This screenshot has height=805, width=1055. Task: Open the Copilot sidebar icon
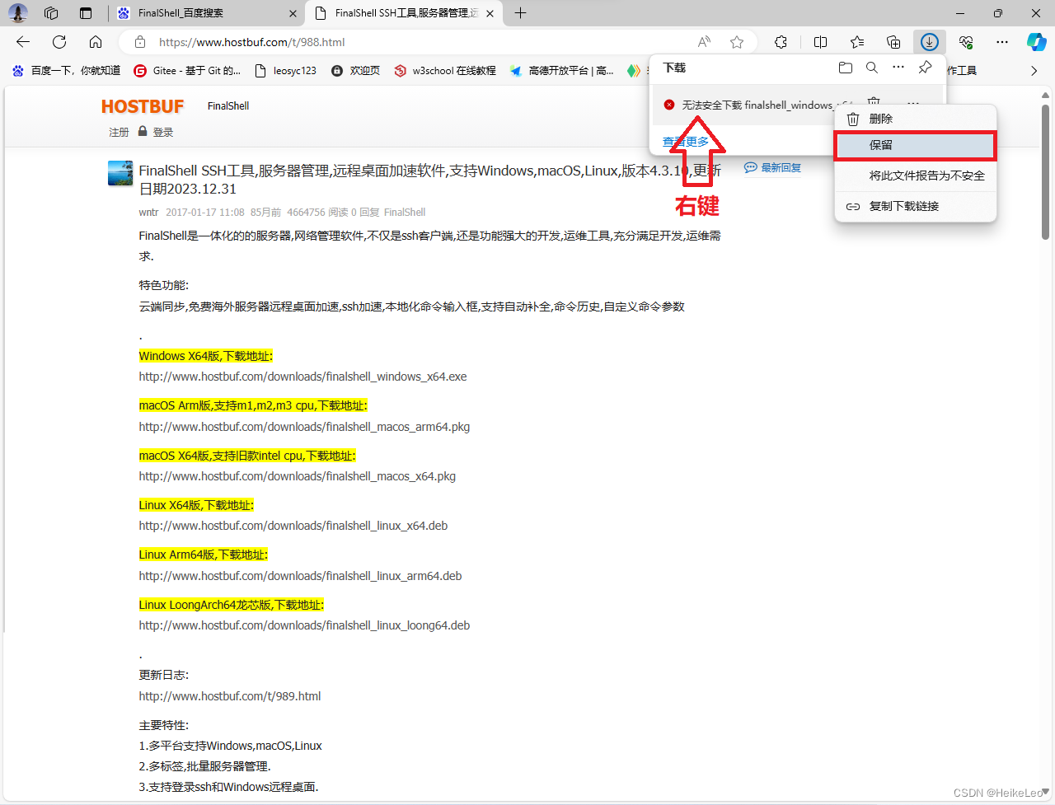(x=1037, y=42)
